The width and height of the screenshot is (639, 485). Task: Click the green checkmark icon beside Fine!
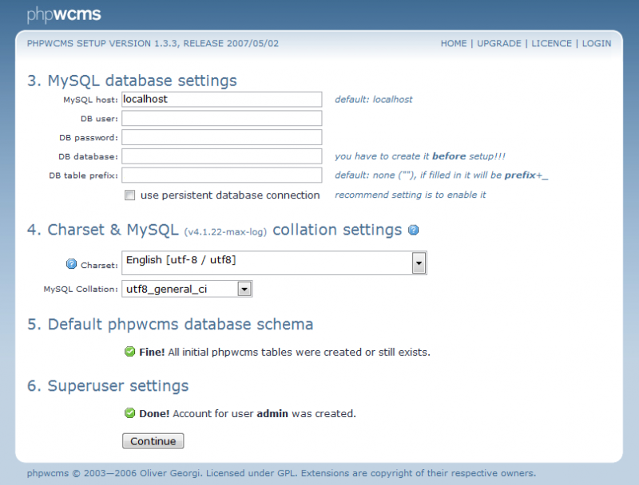click(129, 352)
